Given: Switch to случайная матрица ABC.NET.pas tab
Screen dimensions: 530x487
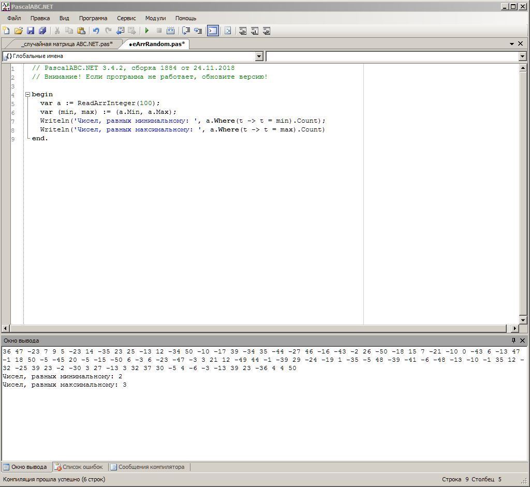Looking at the screenshot, I should coord(66,44).
